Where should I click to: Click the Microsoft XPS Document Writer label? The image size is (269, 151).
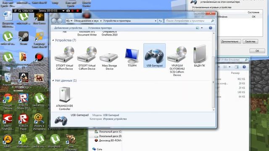pos(87,33)
